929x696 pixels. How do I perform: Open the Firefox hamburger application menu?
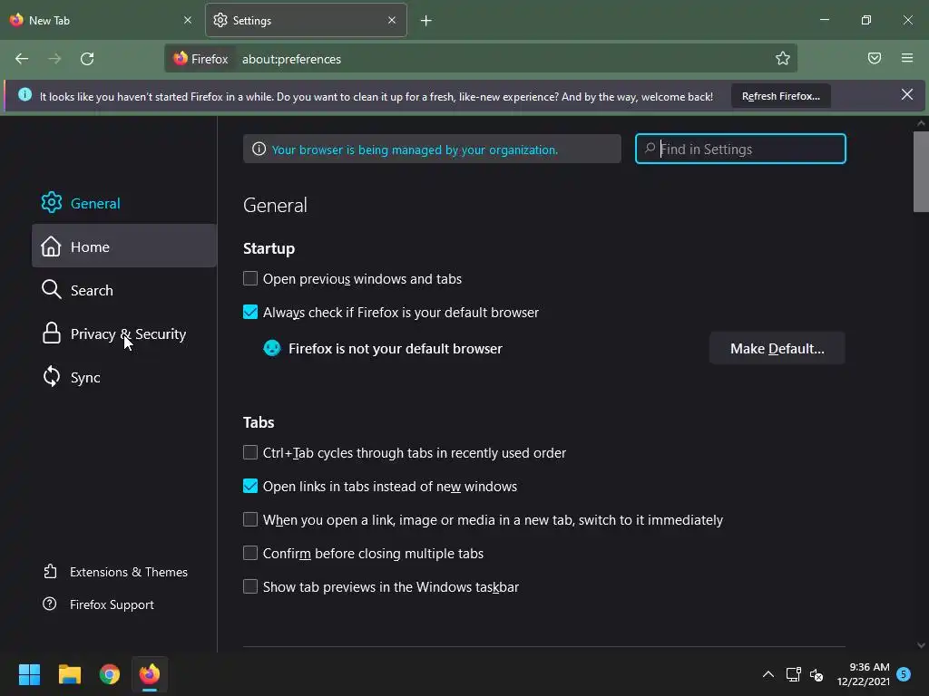click(x=907, y=58)
